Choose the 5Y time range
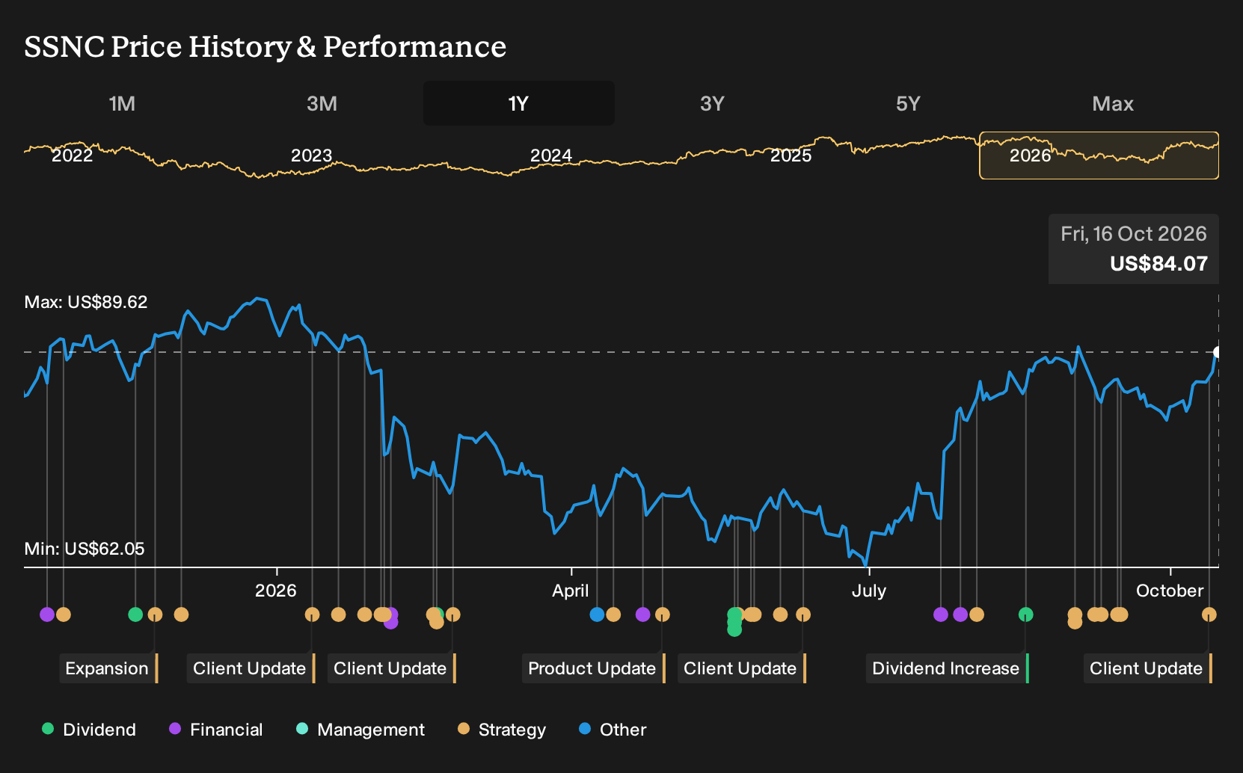Screen dimensions: 1243x773 tap(908, 103)
